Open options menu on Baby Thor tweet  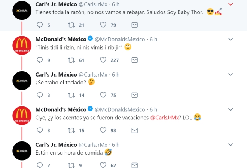coord(231,4)
